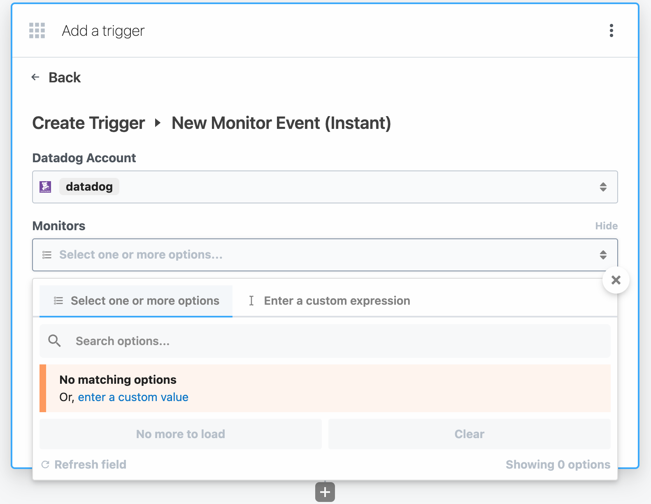The height and width of the screenshot is (504, 651).
Task: Go Back to previous step
Action: tap(65, 77)
